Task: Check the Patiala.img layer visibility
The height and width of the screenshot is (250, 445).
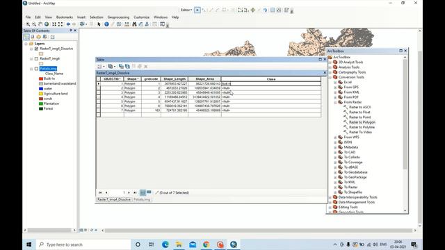Action: [36, 69]
